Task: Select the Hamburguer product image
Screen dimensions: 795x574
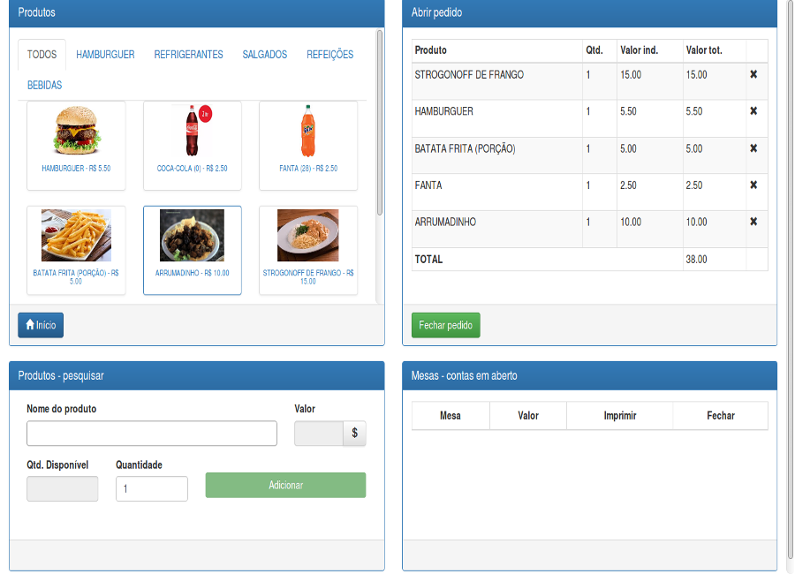Action: tap(76, 132)
